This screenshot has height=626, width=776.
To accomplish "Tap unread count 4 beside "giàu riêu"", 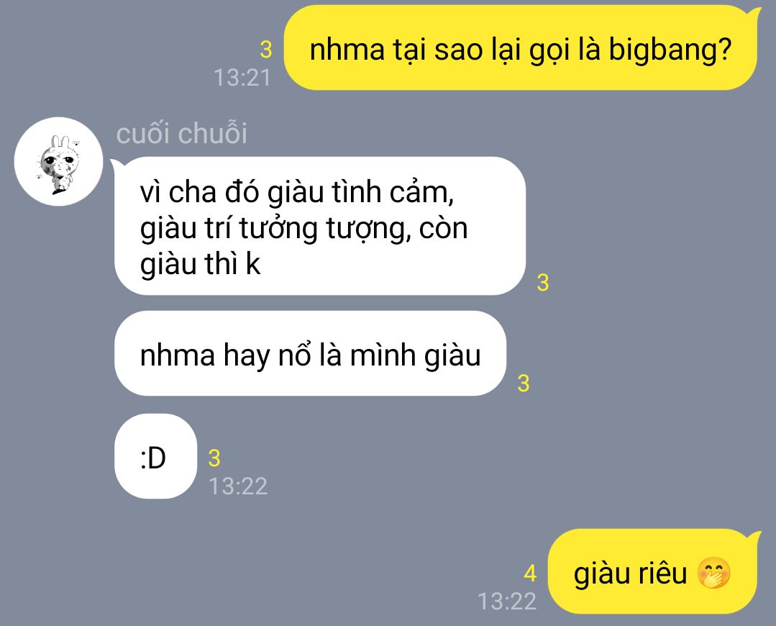I will point(530,573).
